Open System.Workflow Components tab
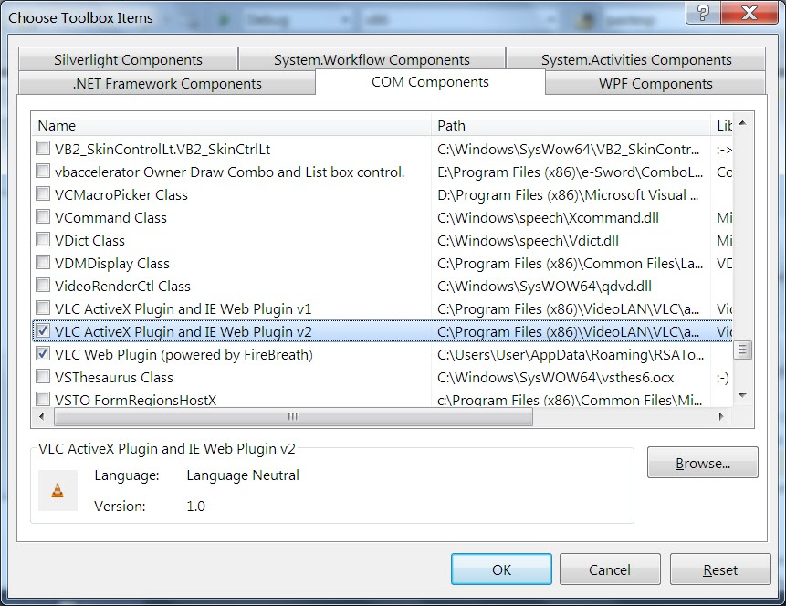The width and height of the screenshot is (786, 606). pos(372,59)
